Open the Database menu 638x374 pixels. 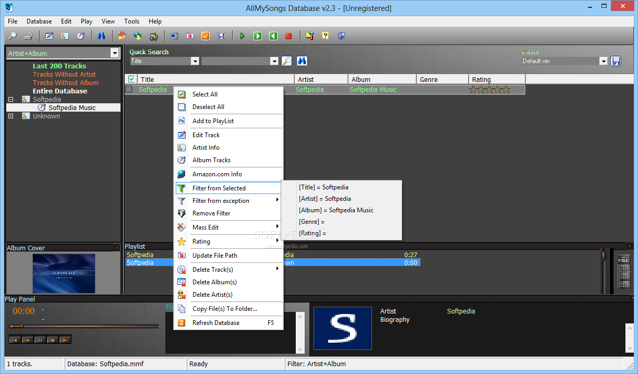point(39,21)
